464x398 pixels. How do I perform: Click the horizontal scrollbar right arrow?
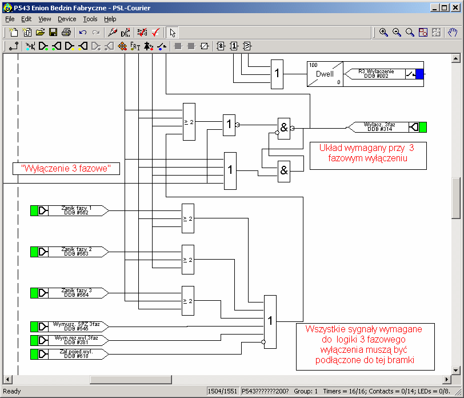(x=447, y=379)
